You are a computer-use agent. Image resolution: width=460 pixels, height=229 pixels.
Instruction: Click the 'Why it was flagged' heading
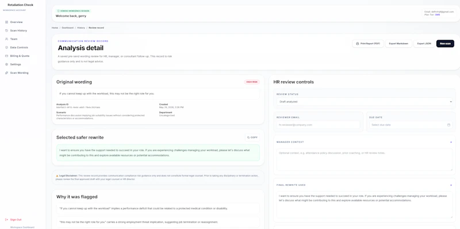(77, 197)
